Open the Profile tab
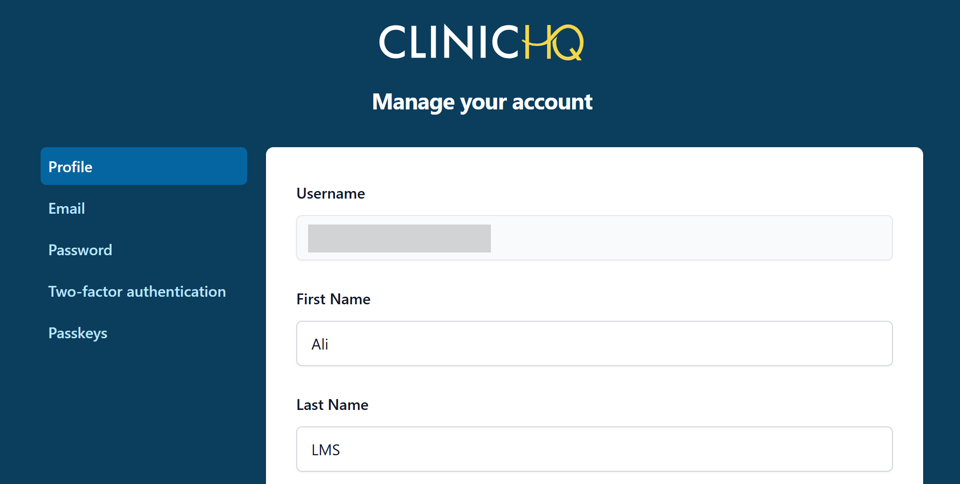 [x=144, y=167]
